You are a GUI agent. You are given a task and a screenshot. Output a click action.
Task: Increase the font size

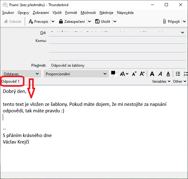(142, 74)
